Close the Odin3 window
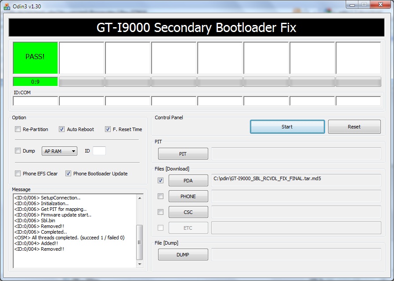 point(380,5)
